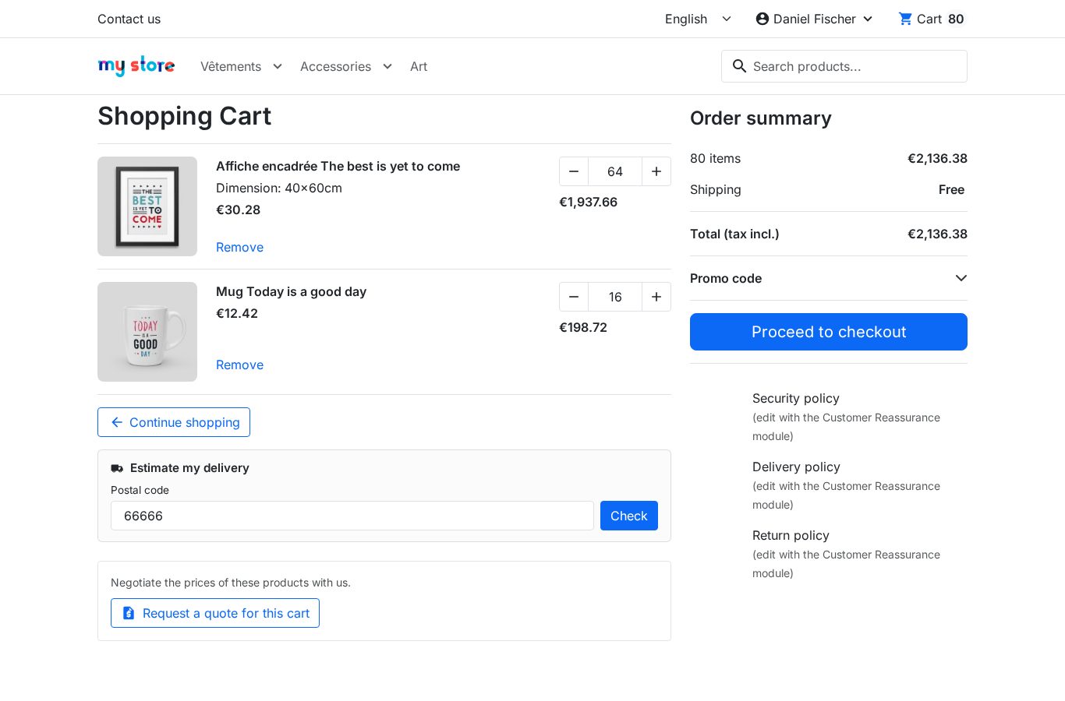This screenshot has height=701, width=1065.
Task: Click the delivery truck icon
Action: pyautogui.click(x=117, y=468)
